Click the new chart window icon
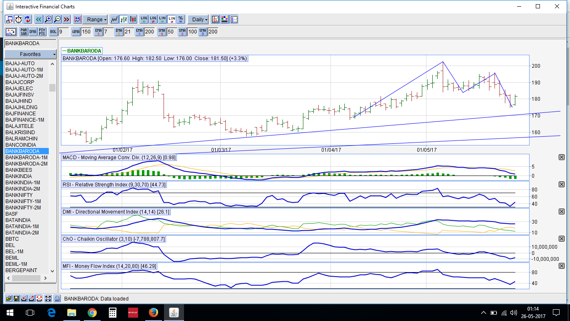Image resolution: width=570 pixels, height=321 pixels. coord(9,19)
